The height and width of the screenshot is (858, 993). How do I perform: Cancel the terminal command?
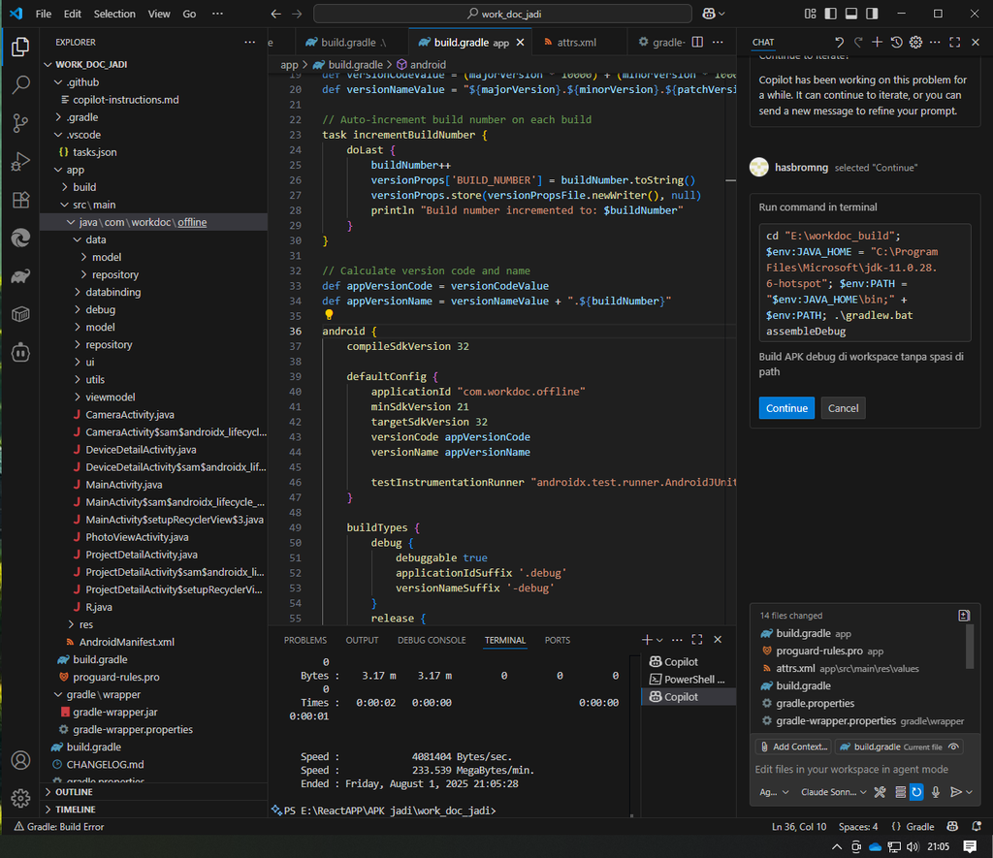point(843,408)
